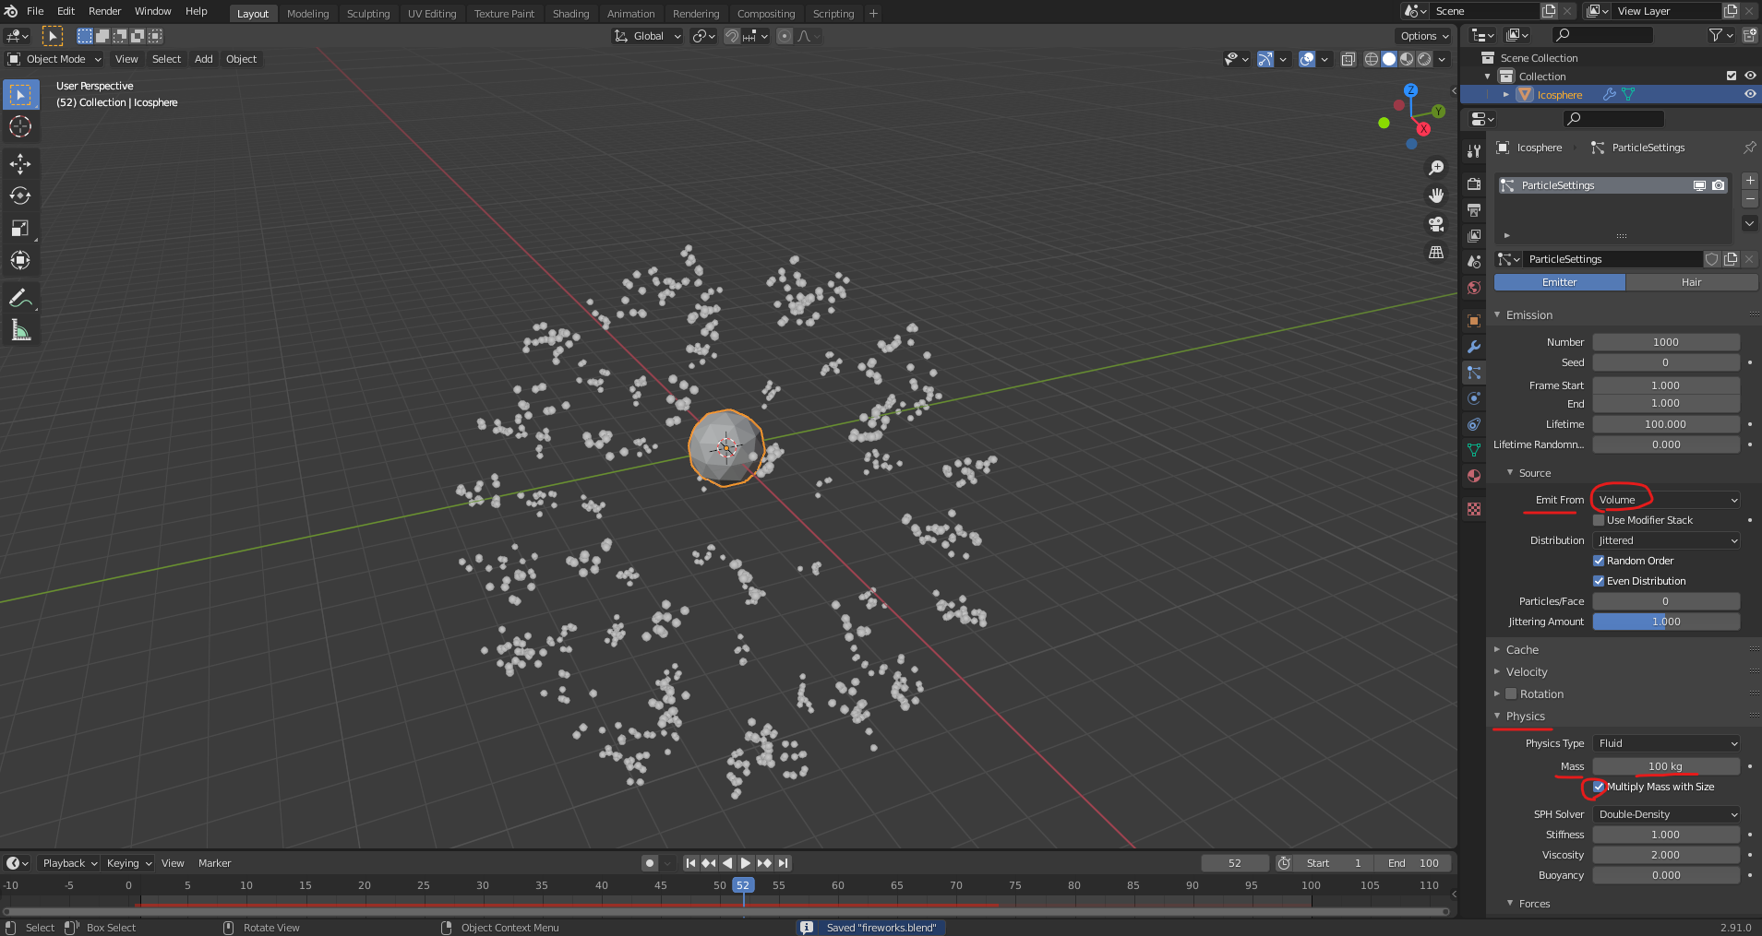Open the View Layer properties tab
Screen dimensions: 1762x936
(1474, 236)
